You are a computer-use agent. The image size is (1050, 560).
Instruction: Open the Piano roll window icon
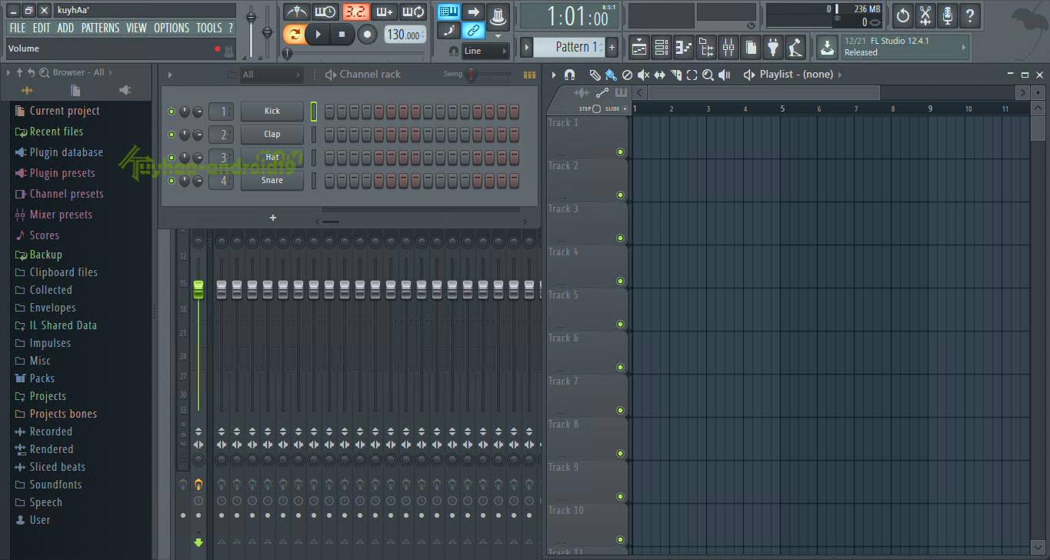pyautogui.click(x=683, y=48)
